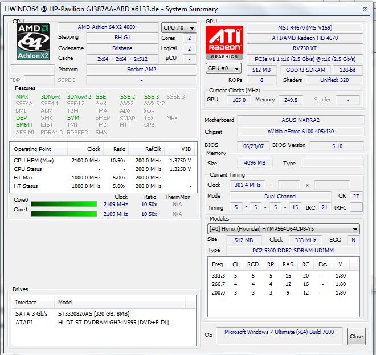The height and width of the screenshot is (355, 376).
Task: Click the memory clock 301.4 MHz
Action: (247, 185)
